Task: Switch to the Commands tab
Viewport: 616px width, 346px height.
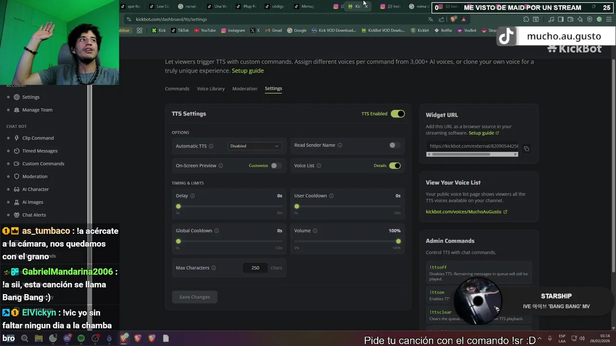Action: click(177, 88)
